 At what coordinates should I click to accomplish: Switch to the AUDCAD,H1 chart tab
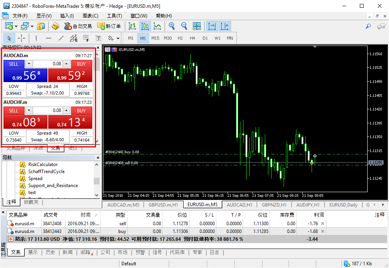[239, 205]
